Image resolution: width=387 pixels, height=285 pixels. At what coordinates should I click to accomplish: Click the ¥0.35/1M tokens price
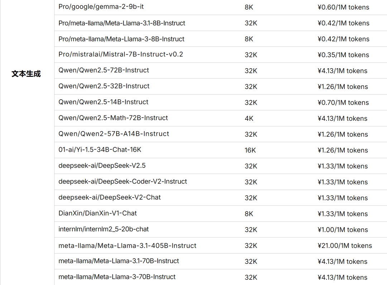[343, 55]
